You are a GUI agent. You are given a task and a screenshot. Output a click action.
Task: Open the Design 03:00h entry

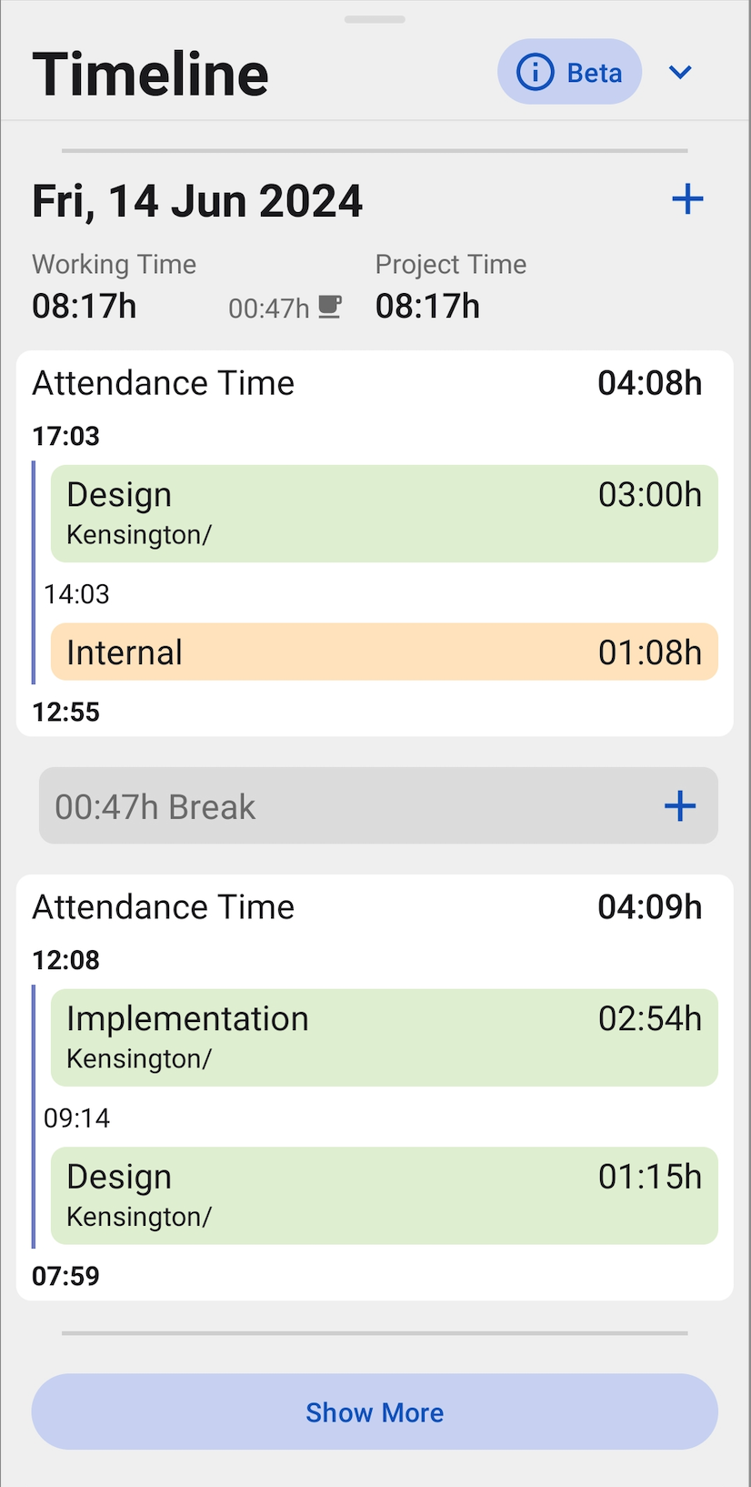click(385, 513)
